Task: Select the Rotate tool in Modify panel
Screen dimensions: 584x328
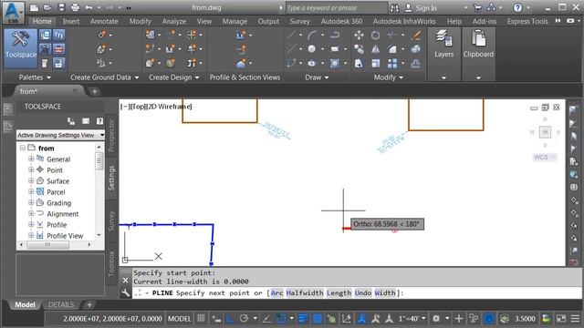Action: 375,35
